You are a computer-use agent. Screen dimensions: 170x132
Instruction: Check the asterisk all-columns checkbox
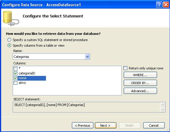[15, 69]
